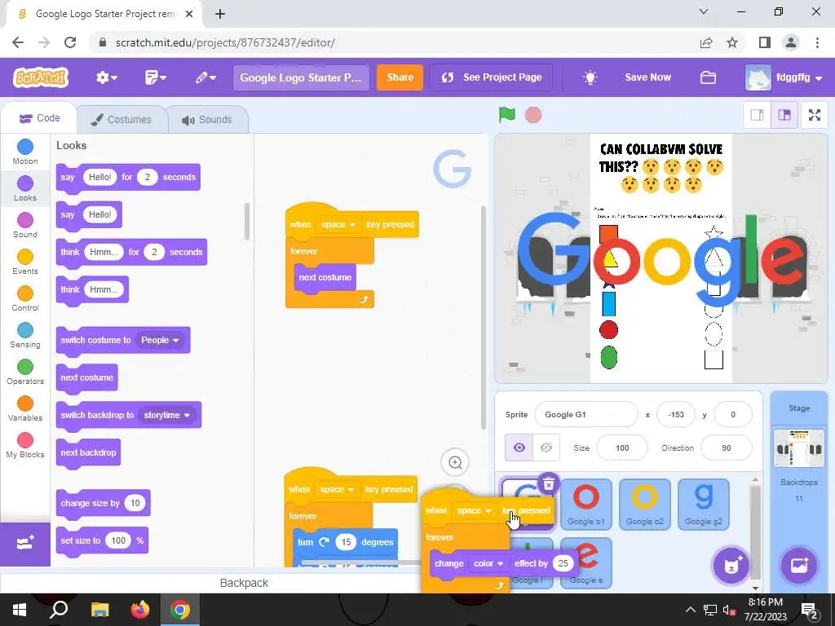
Task: Click the green flag to run
Action: (507, 114)
